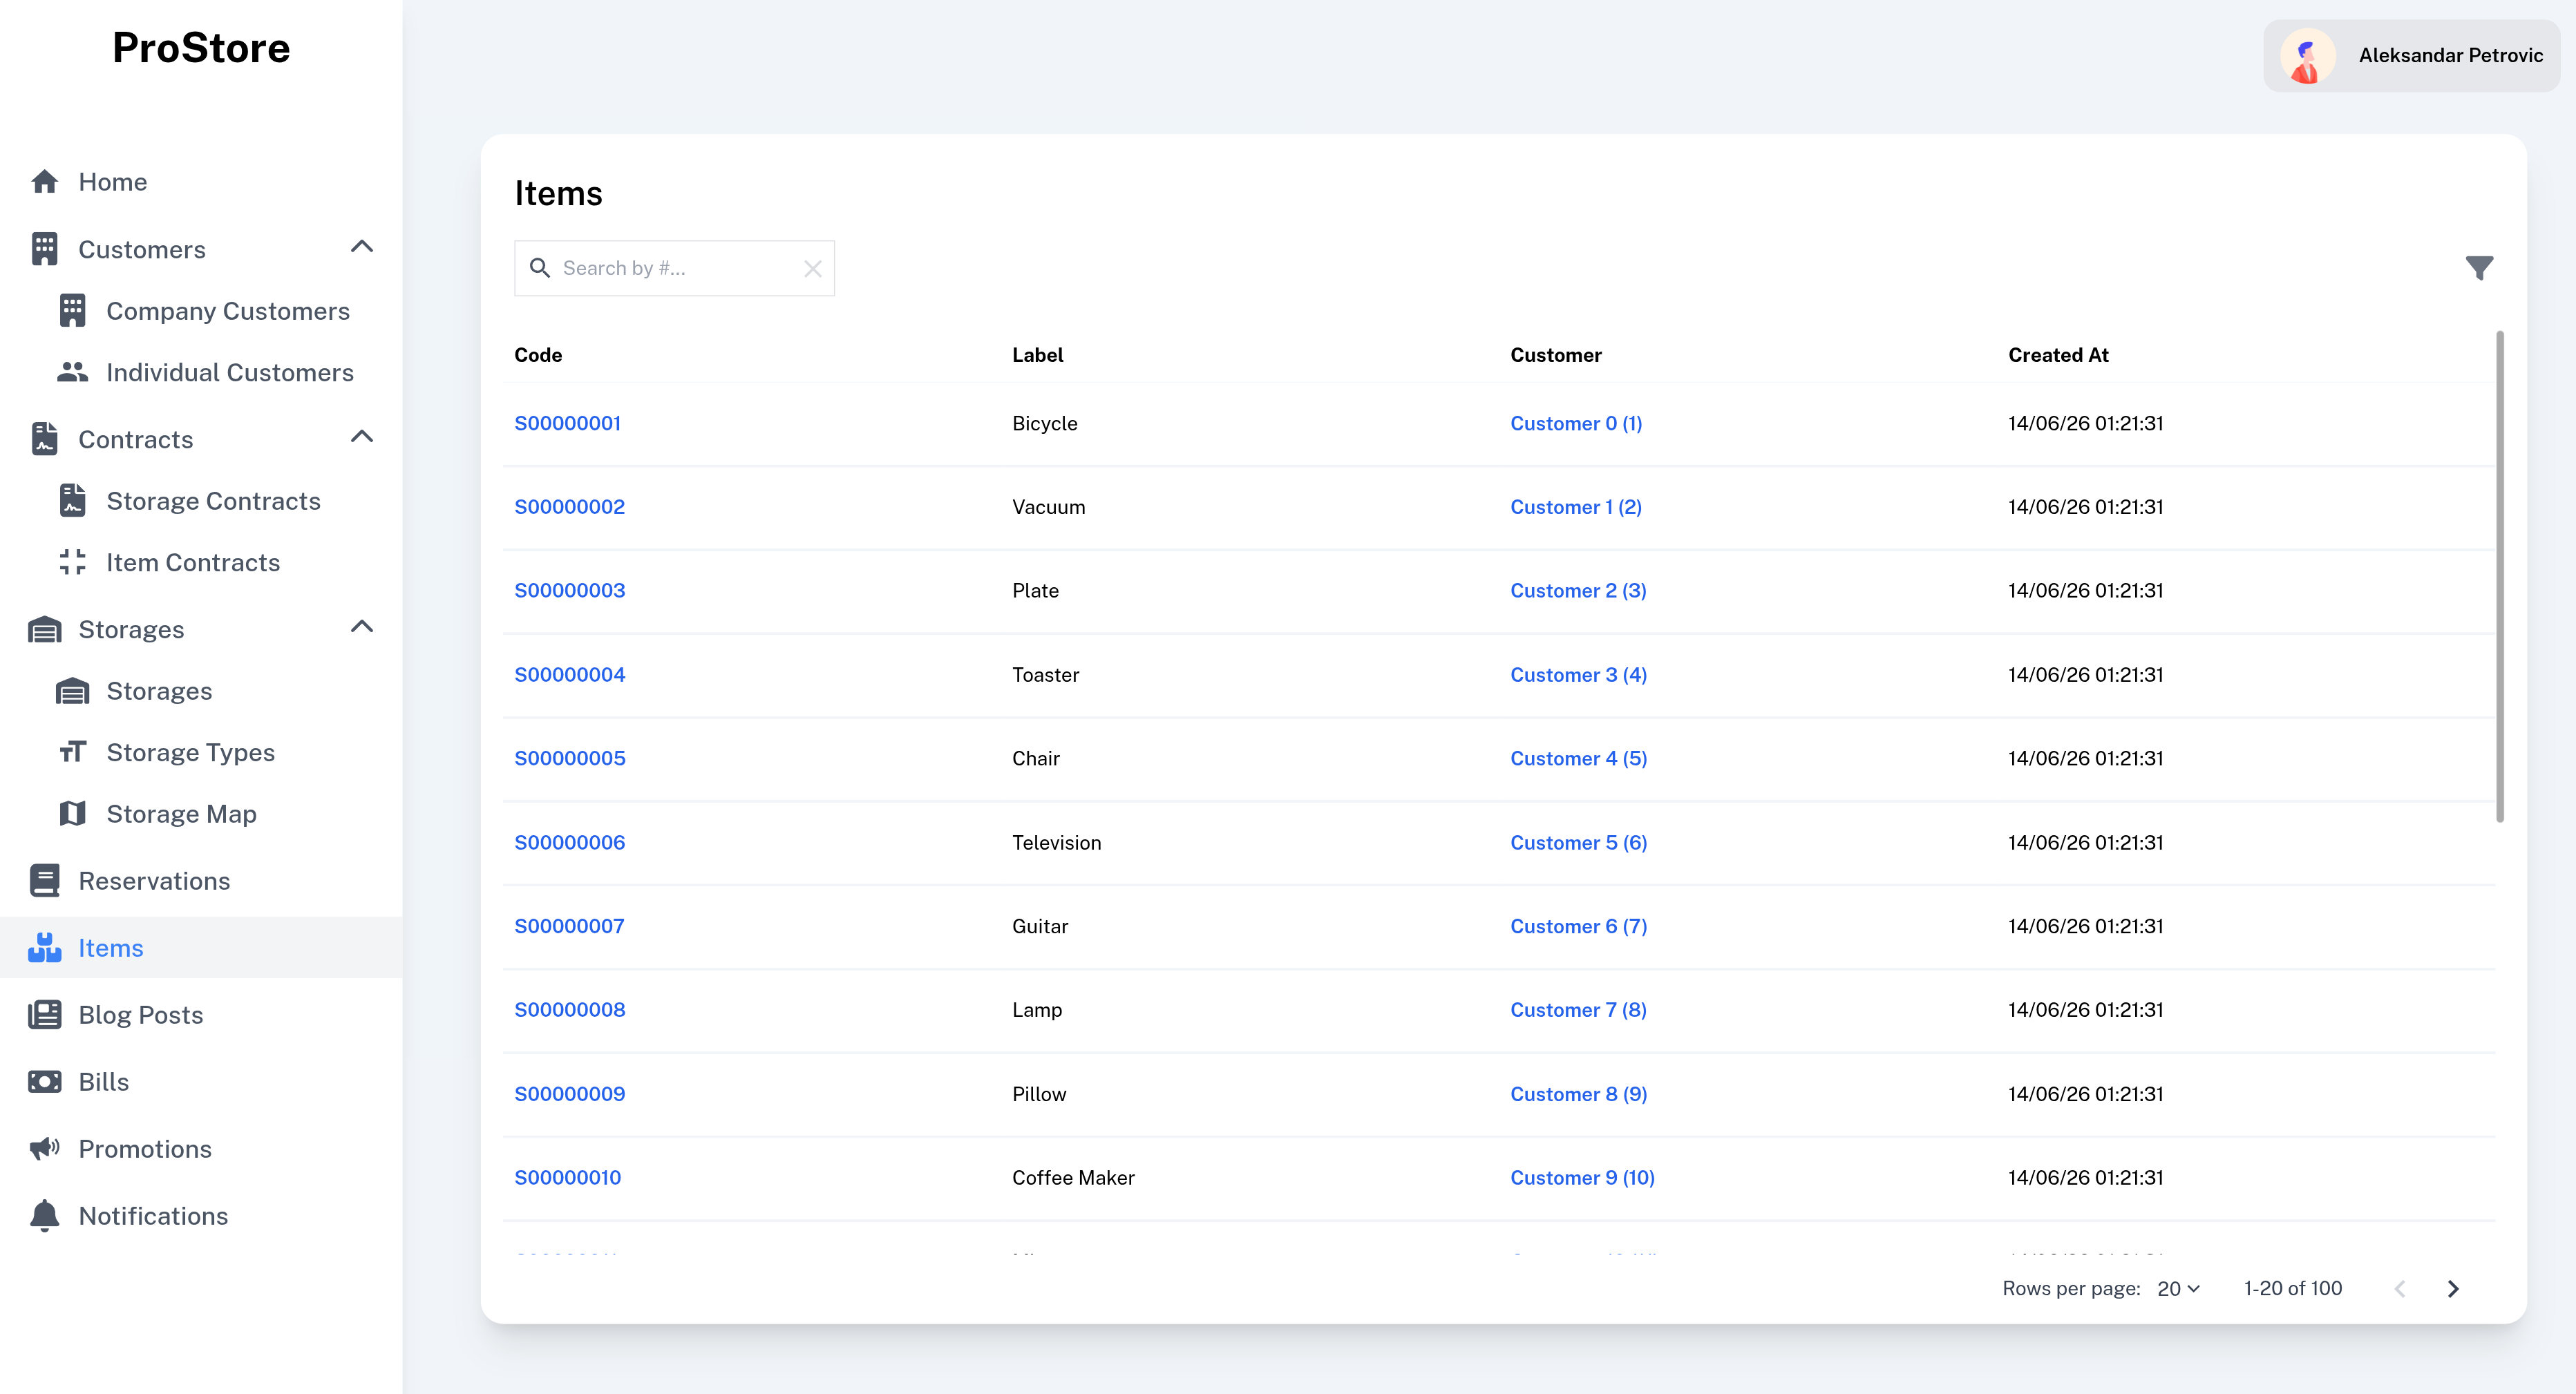Open the filter funnel icon
Image resolution: width=2576 pixels, height=1394 pixels.
(2479, 268)
